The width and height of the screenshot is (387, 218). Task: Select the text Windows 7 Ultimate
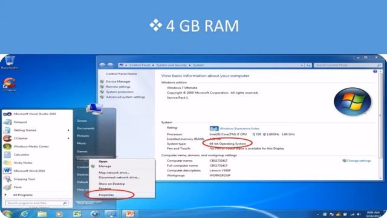[x=182, y=88]
